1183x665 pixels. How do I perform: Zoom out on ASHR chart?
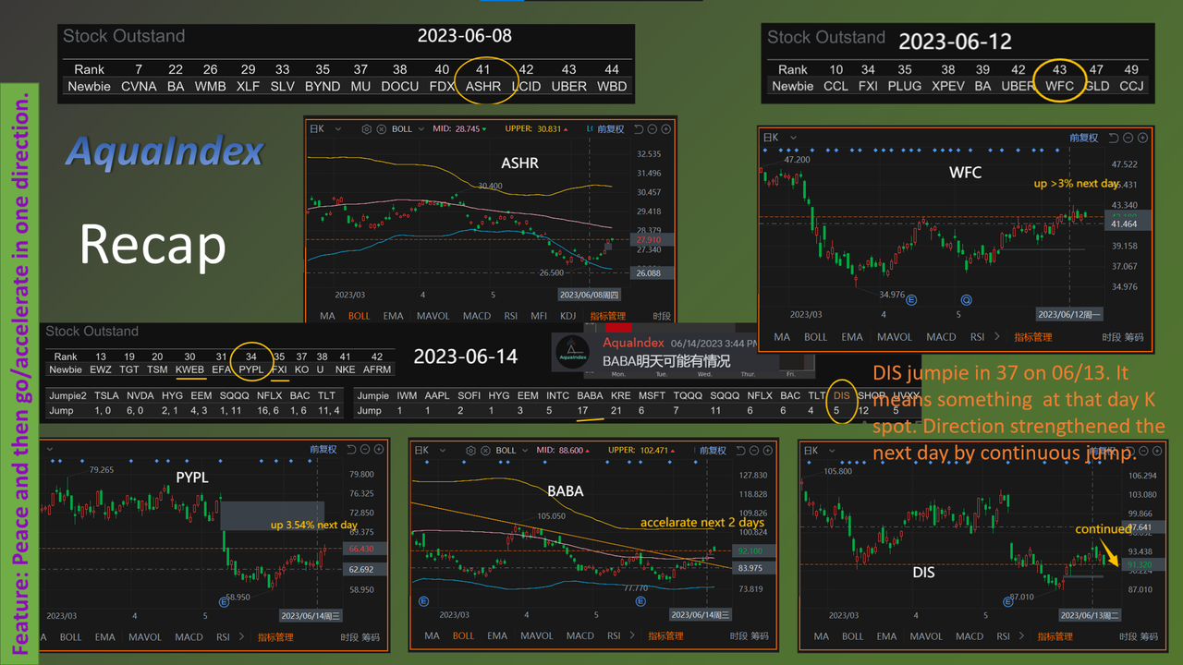point(652,129)
